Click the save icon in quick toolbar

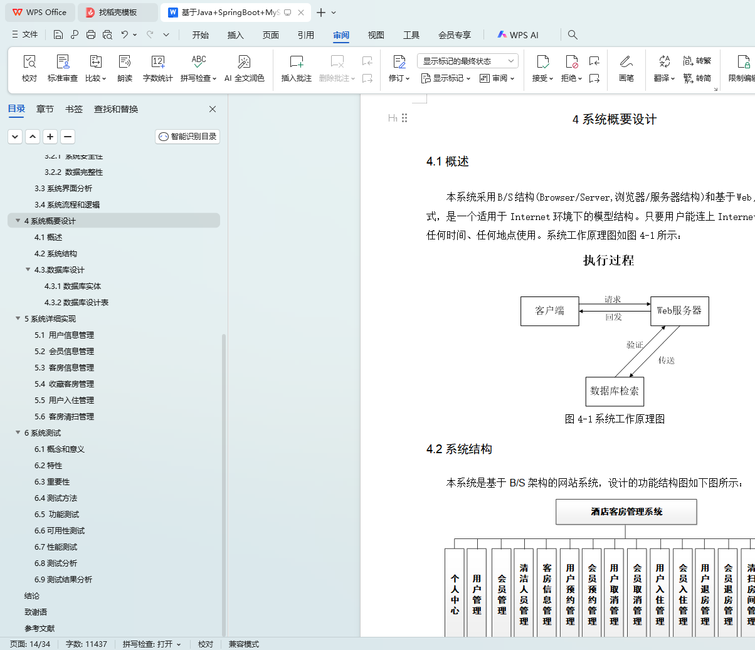click(58, 34)
